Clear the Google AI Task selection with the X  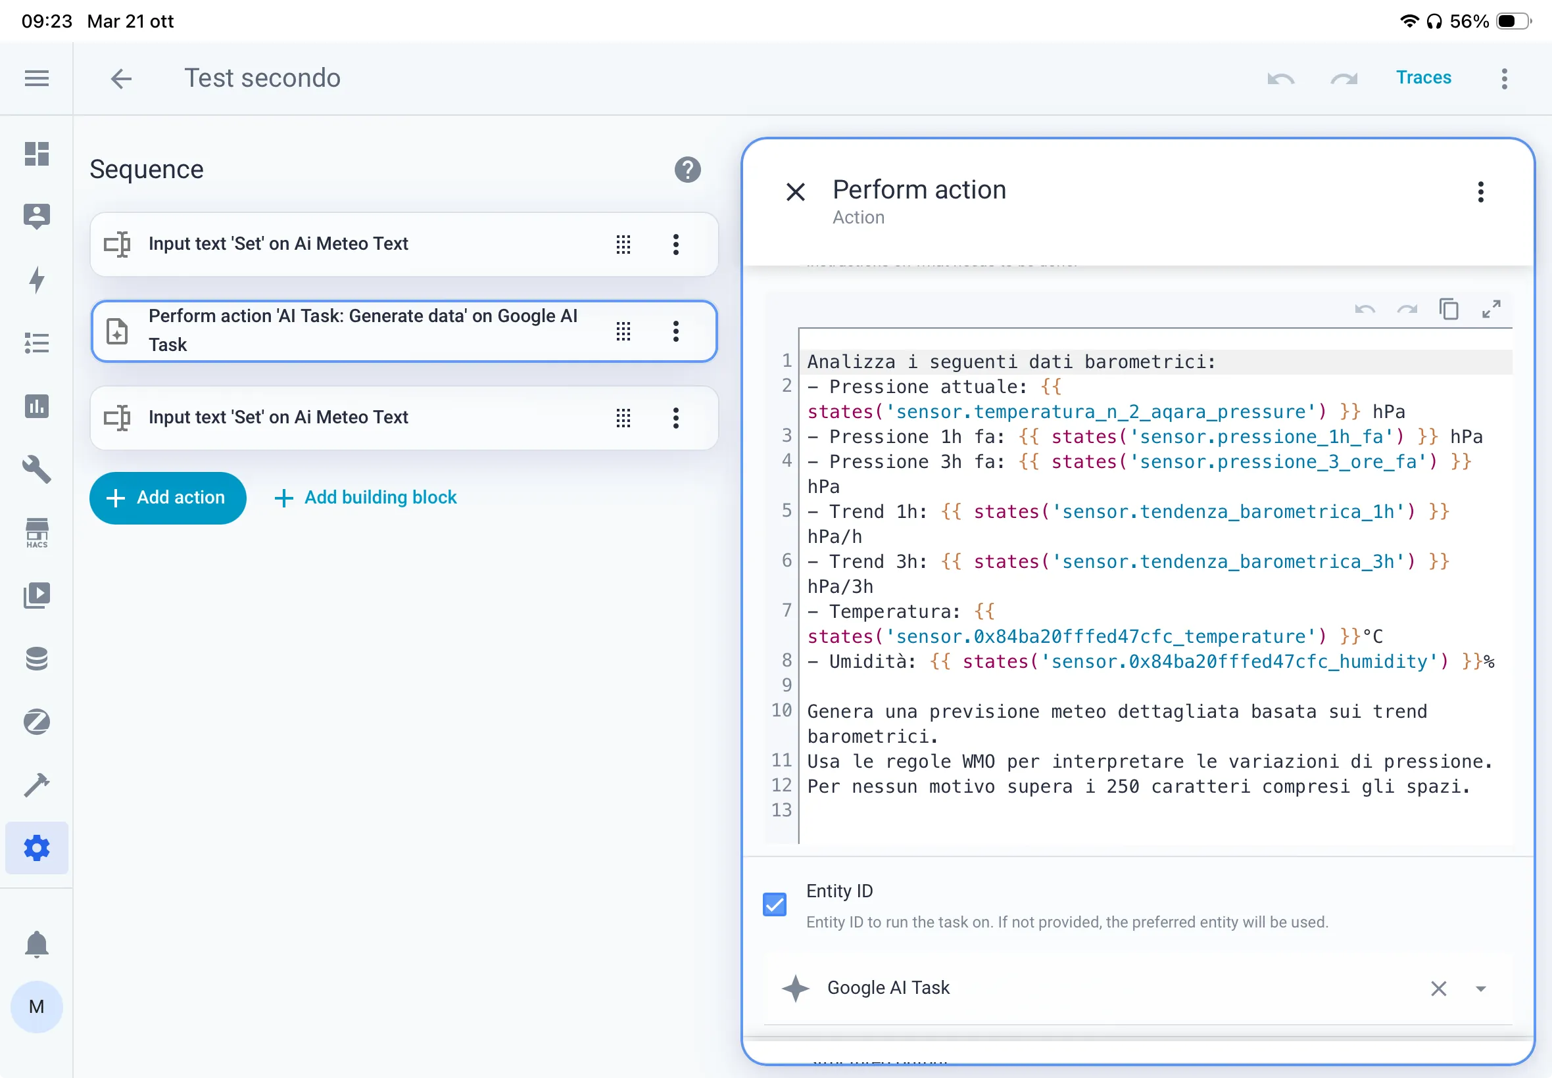(1438, 988)
